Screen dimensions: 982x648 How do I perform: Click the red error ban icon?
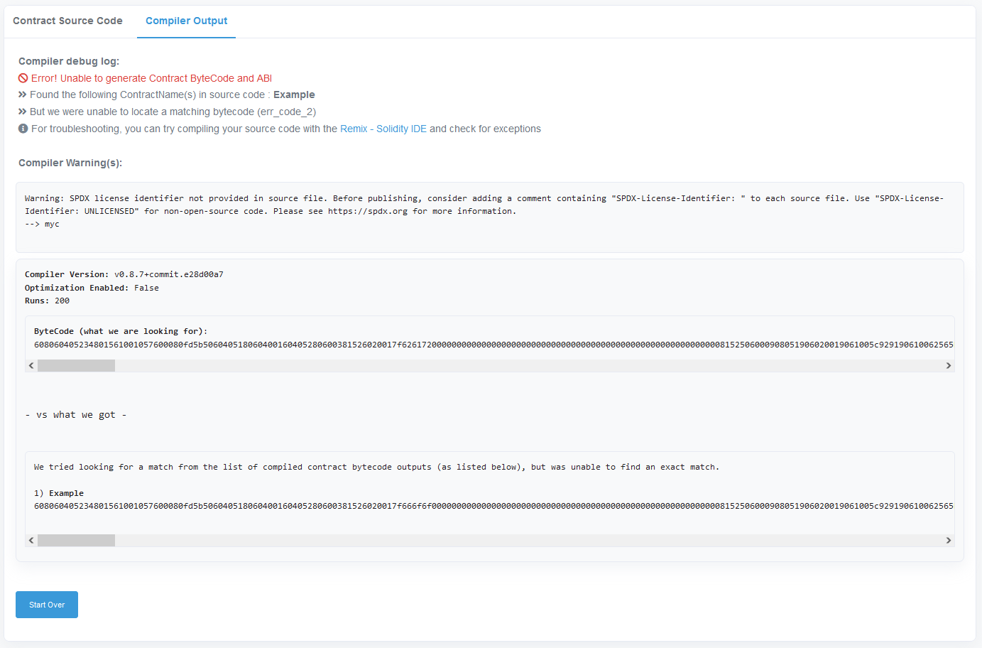pyautogui.click(x=23, y=78)
